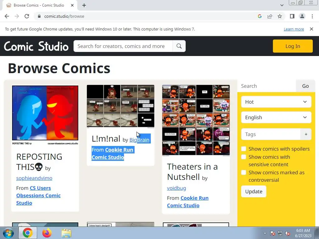The width and height of the screenshot is (319, 239).
Task: Click the address bar lock icon
Action: point(39,16)
